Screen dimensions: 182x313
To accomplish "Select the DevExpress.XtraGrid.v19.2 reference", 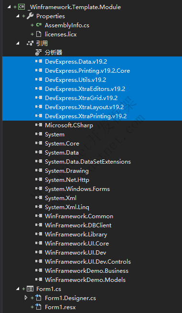I will [x=81, y=98].
